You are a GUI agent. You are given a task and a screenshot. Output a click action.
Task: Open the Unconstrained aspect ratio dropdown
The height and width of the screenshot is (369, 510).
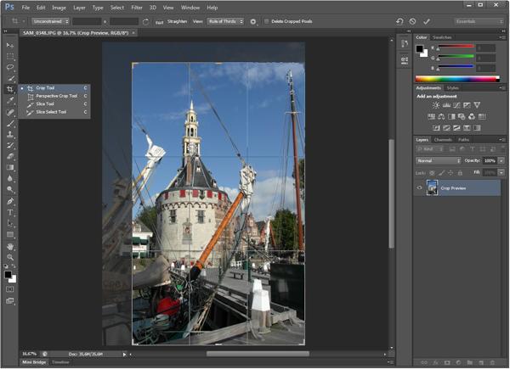[x=51, y=21]
